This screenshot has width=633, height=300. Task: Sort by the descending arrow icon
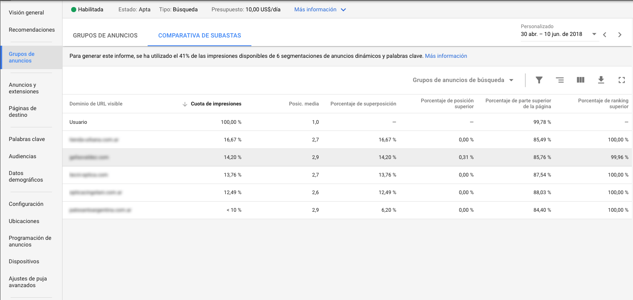pyautogui.click(x=185, y=104)
